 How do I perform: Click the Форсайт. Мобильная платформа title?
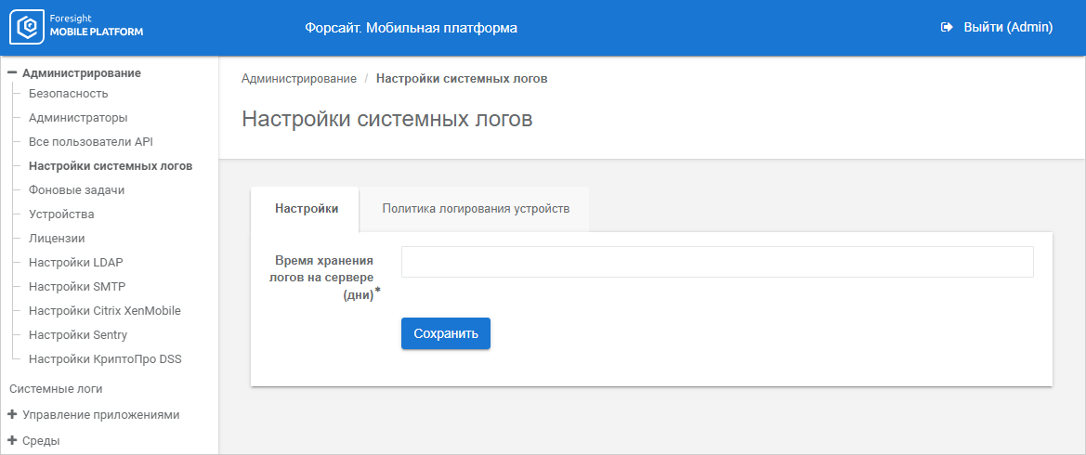[x=411, y=28]
